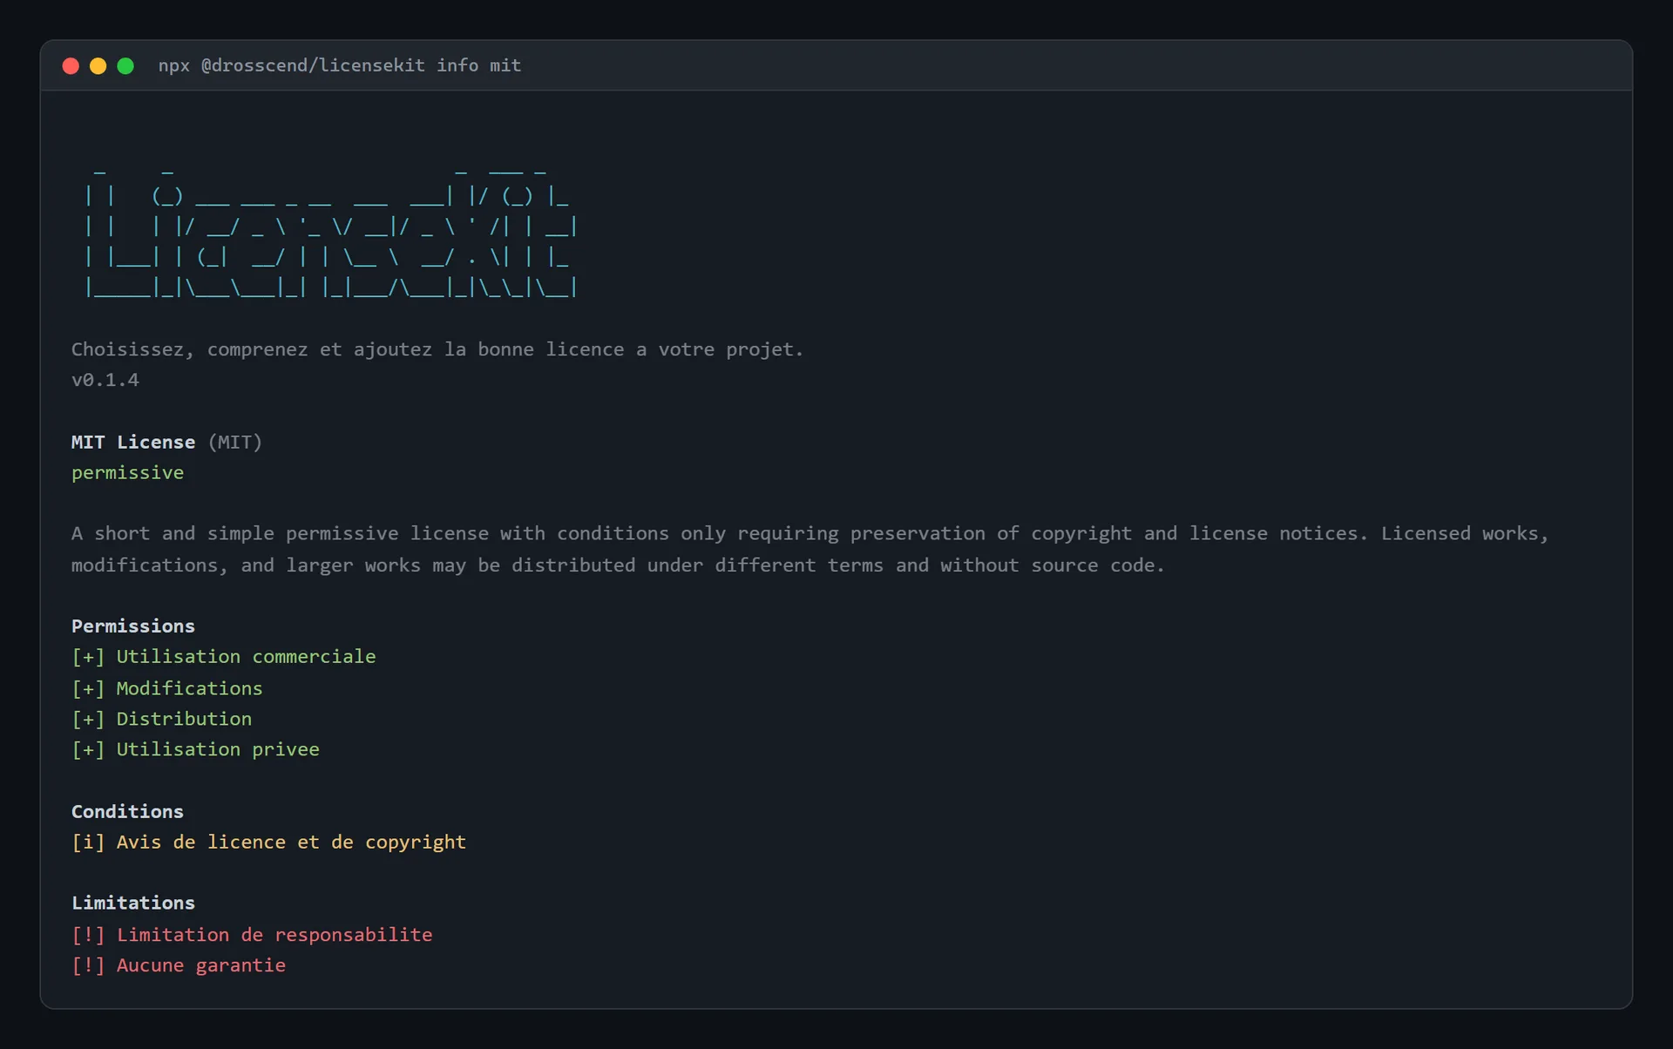Click the 'Utilisation commerciale' permission line
1673x1049 pixels.
pos(224,657)
